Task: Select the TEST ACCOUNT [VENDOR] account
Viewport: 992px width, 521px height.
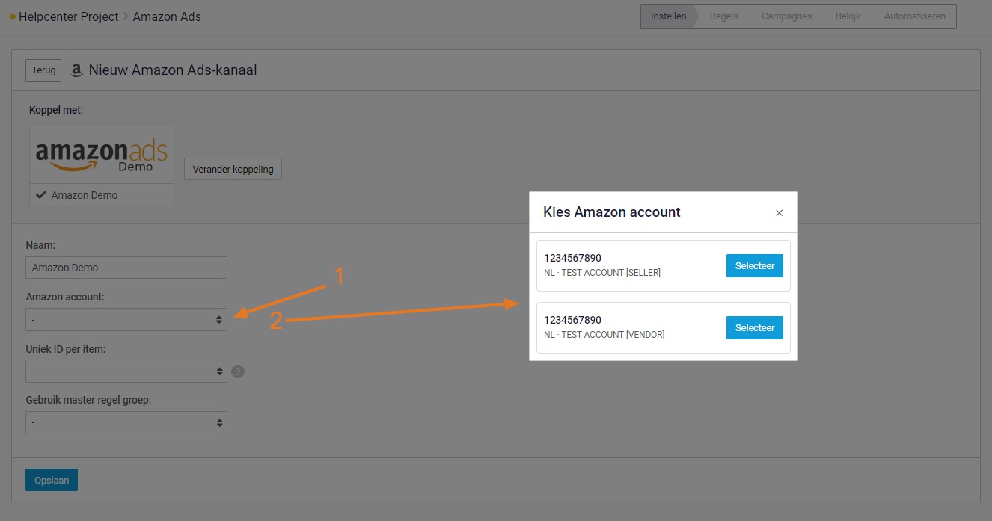Action: click(x=754, y=327)
